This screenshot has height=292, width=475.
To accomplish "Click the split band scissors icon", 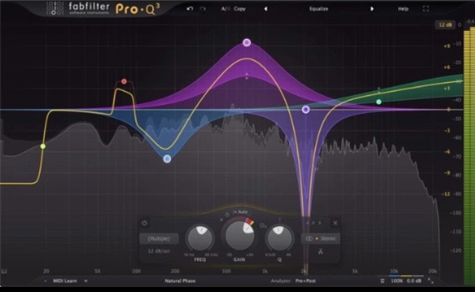I will tap(320, 252).
